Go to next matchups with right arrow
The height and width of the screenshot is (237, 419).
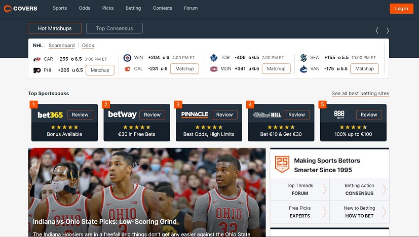coord(388,31)
